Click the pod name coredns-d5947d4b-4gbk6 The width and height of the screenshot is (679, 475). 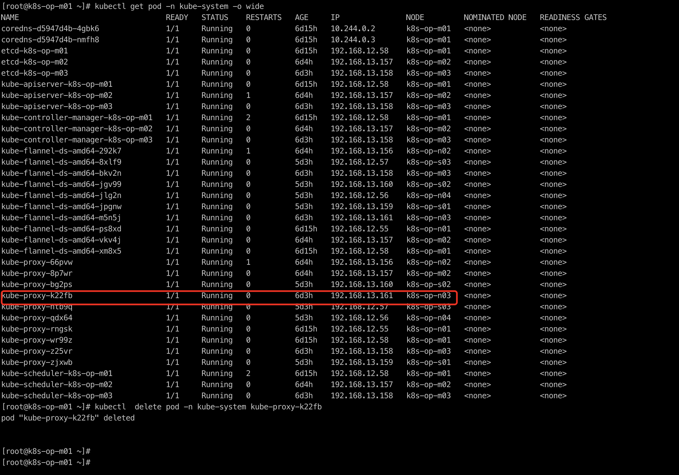[x=50, y=29]
